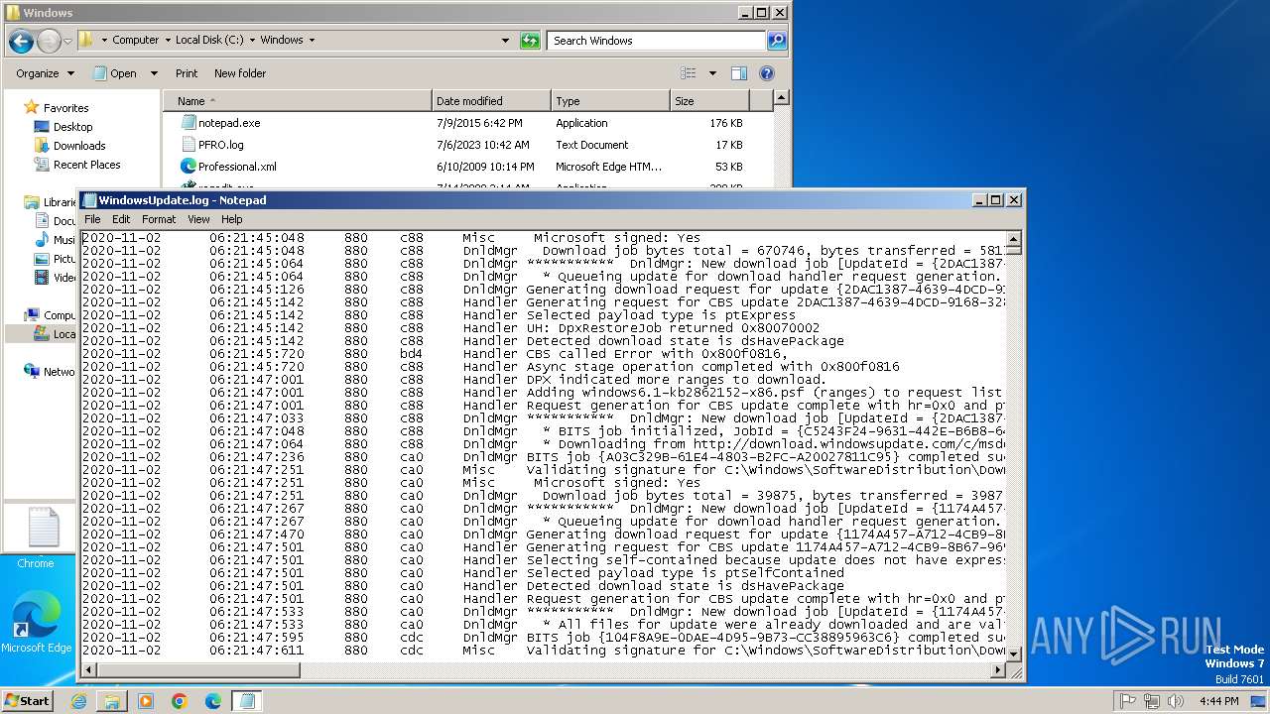
Task: Open Favorites star in navigation pane
Action: pyautogui.click(x=31, y=107)
